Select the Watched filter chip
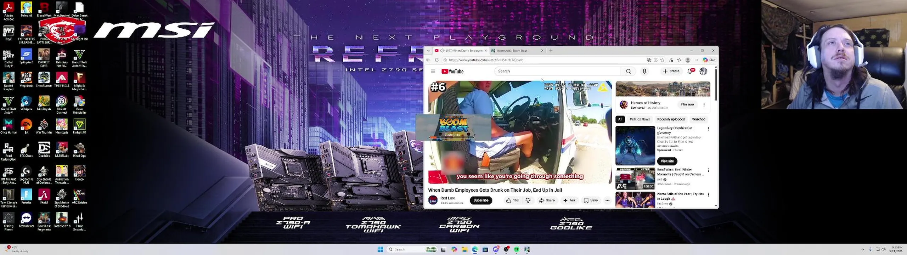The image size is (907, 255). [x=698, y=119]
